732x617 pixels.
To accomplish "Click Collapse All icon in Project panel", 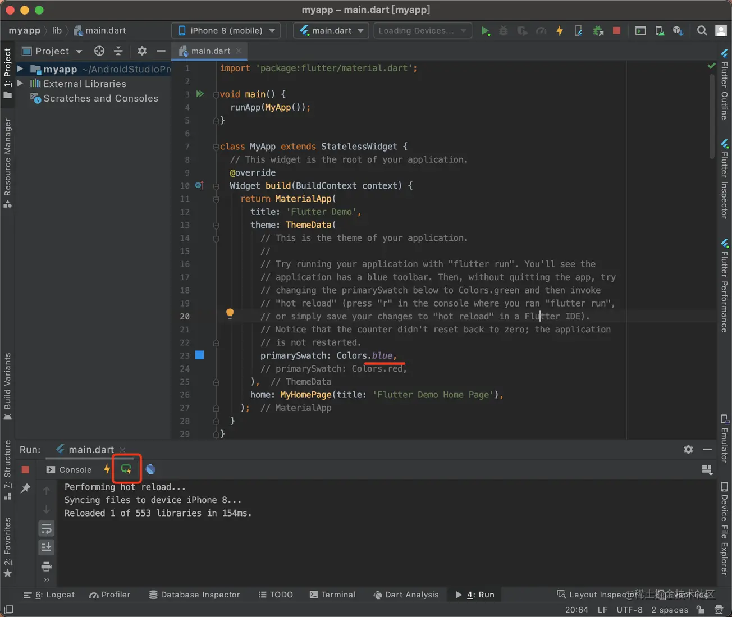I will [x=118, y=51].
